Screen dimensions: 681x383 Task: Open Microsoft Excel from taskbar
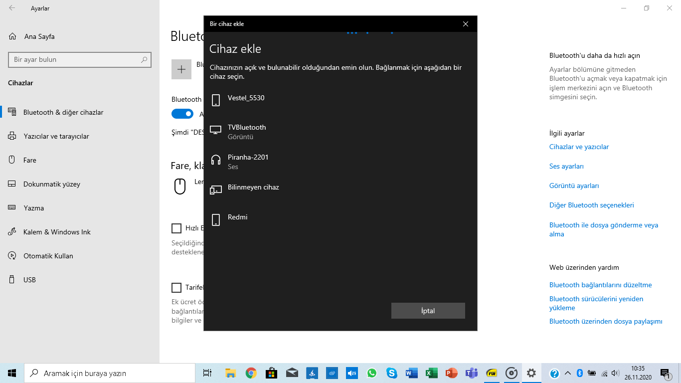pyautogui.click(x=432, y=373)
